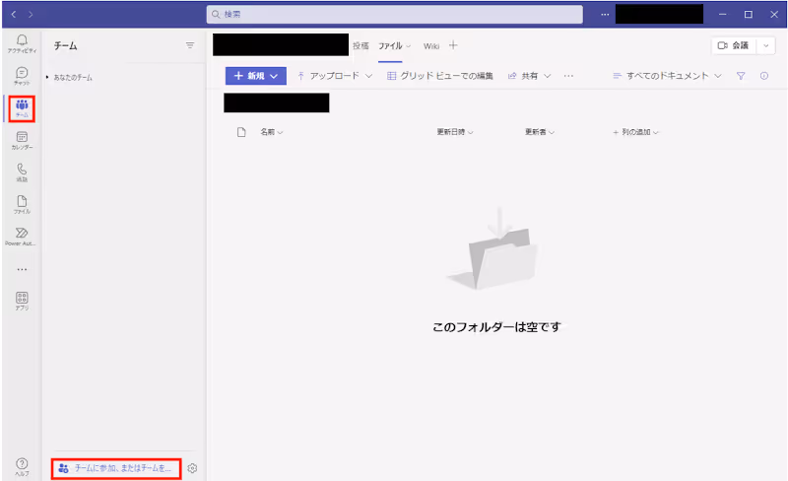Image resolution: width=788 pixels, height=481 pixels.
Task: Open 列の追加 column dropdown
Action: coord(635,132)
